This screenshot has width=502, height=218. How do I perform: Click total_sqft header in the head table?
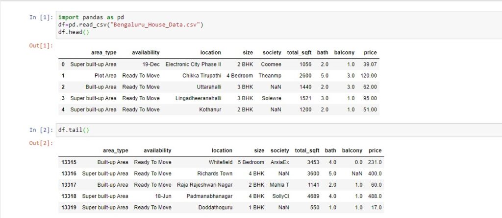click(299, 53)
